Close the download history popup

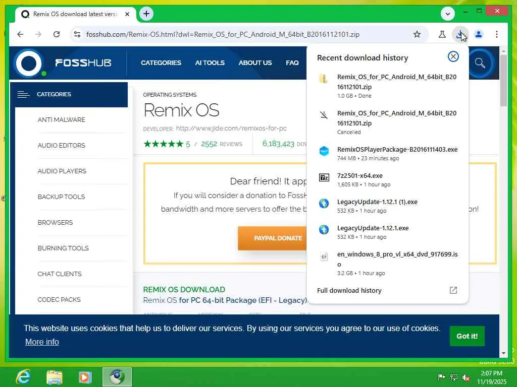click(453, 56)
